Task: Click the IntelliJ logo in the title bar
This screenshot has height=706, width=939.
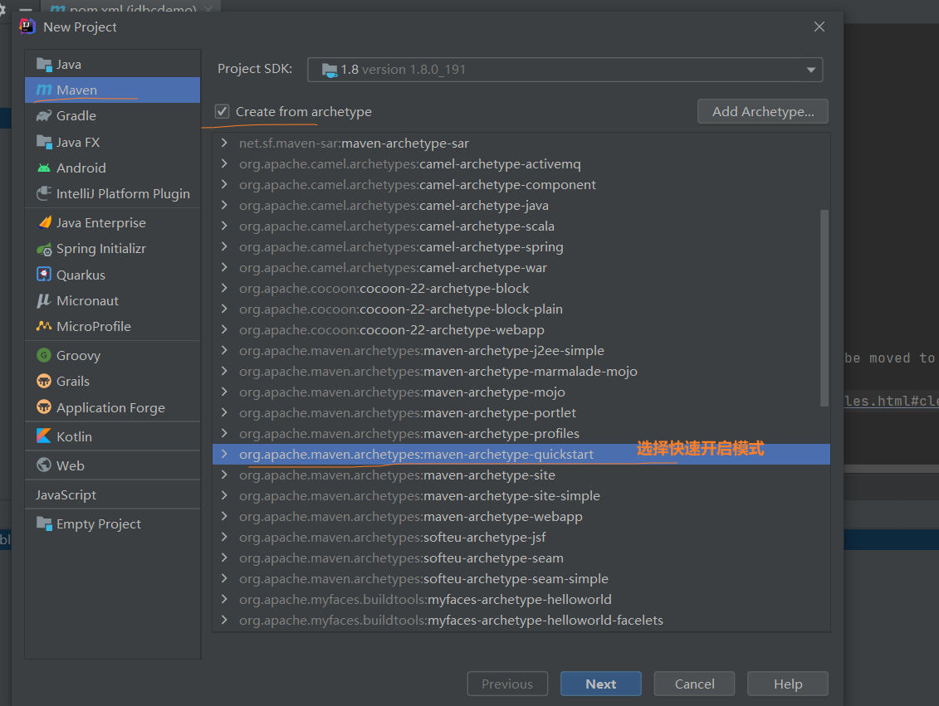Action: [x=27, y=27]
